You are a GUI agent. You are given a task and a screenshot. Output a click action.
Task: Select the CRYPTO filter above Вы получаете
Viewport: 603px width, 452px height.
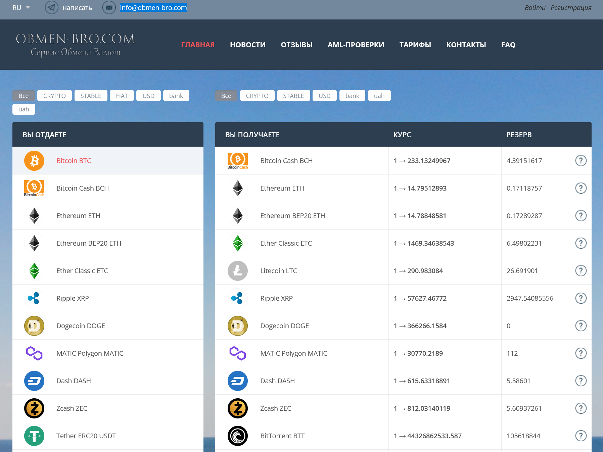coord(257,96)
